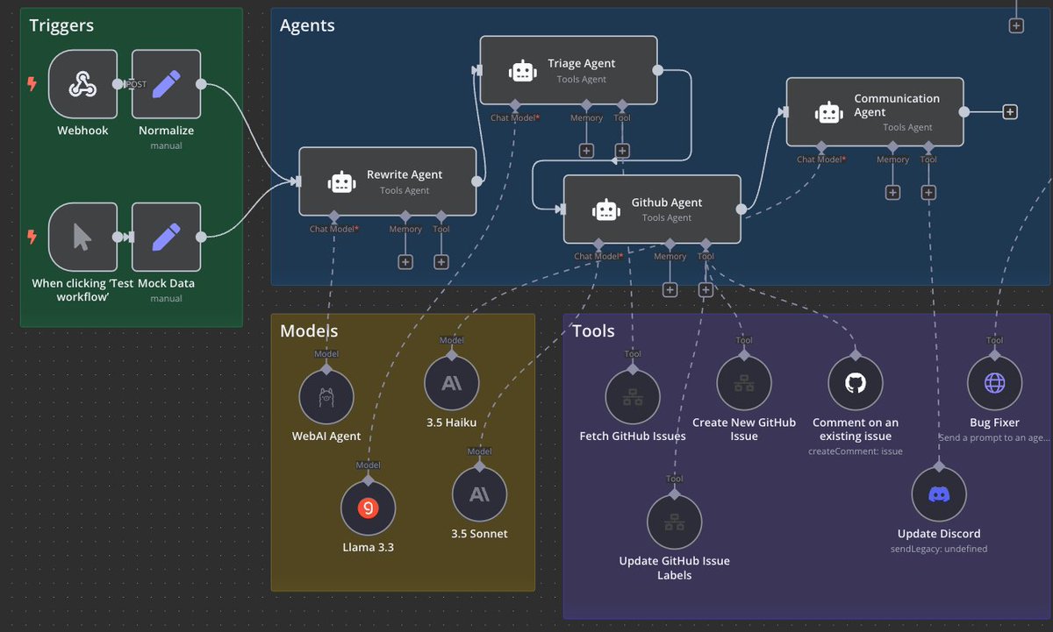Open the Create New GitHub Issue node

pyautogui.click(x=744, y=383)
